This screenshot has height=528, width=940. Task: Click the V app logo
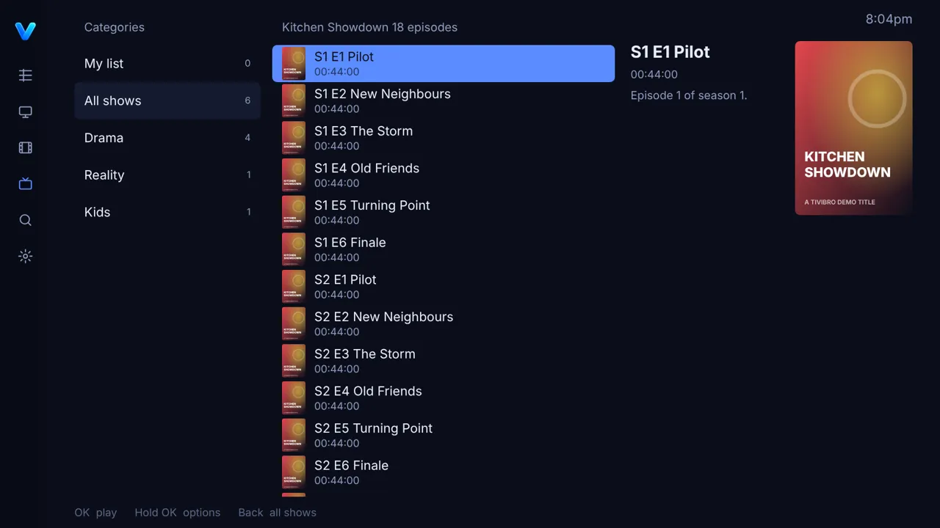click(x=26, y=31)
